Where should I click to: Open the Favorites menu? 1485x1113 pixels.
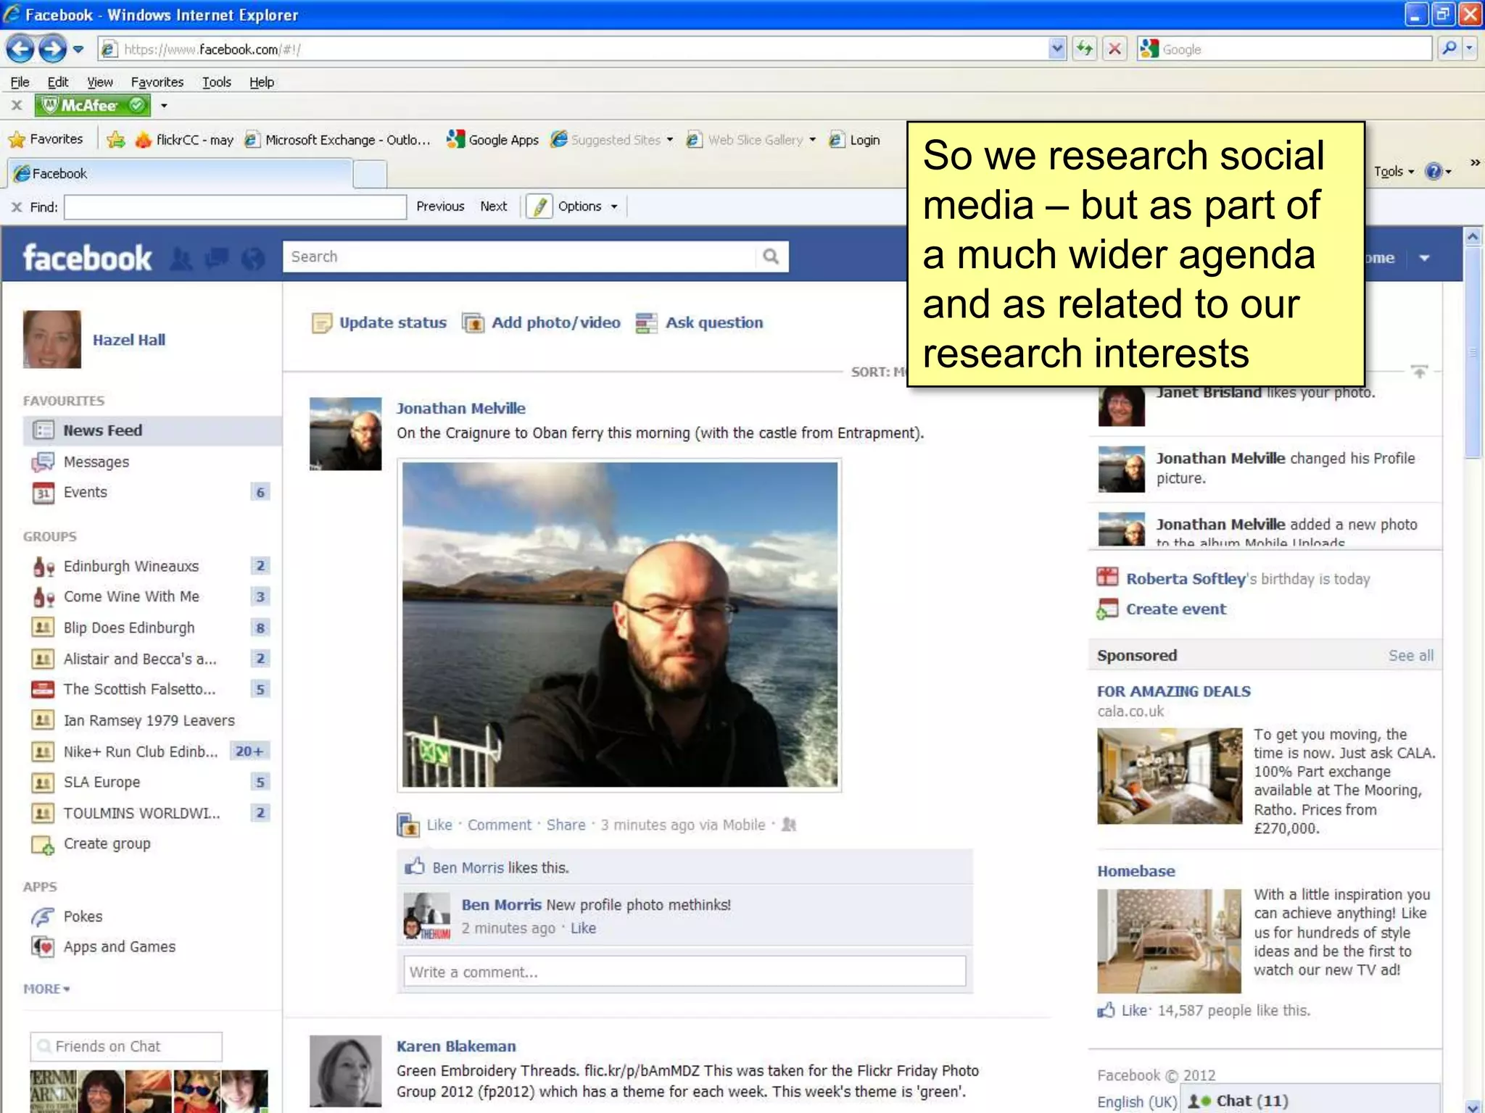pos(157,82)
